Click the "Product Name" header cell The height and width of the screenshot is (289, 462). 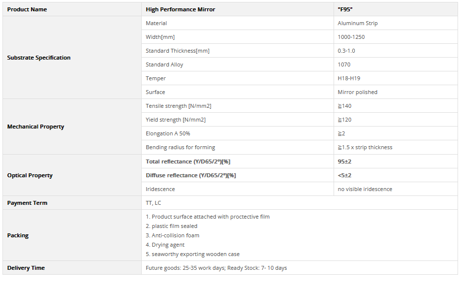27,9
